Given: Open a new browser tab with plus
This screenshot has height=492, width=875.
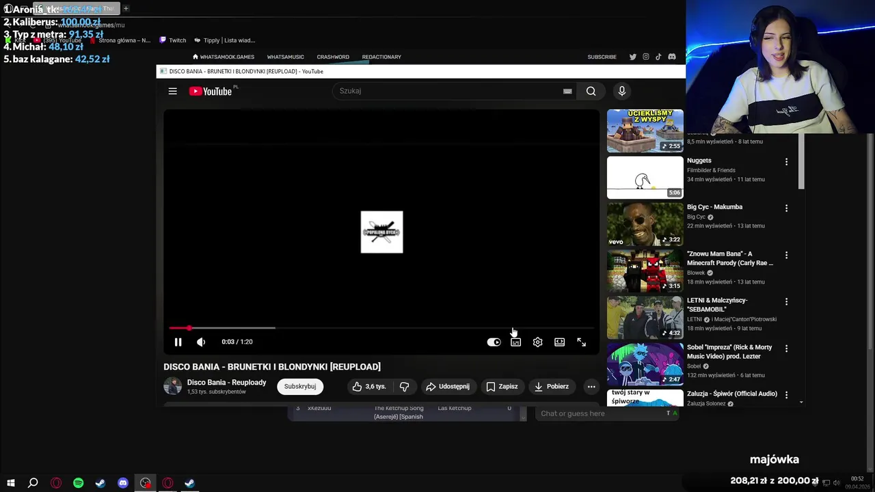Looking at the screenshot, I should (126, 8).
